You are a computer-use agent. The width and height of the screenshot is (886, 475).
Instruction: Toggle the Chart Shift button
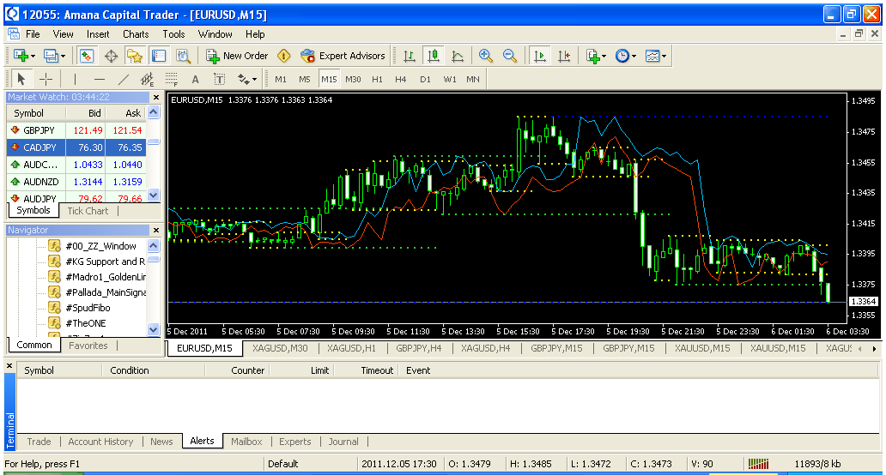click(564, 56)
